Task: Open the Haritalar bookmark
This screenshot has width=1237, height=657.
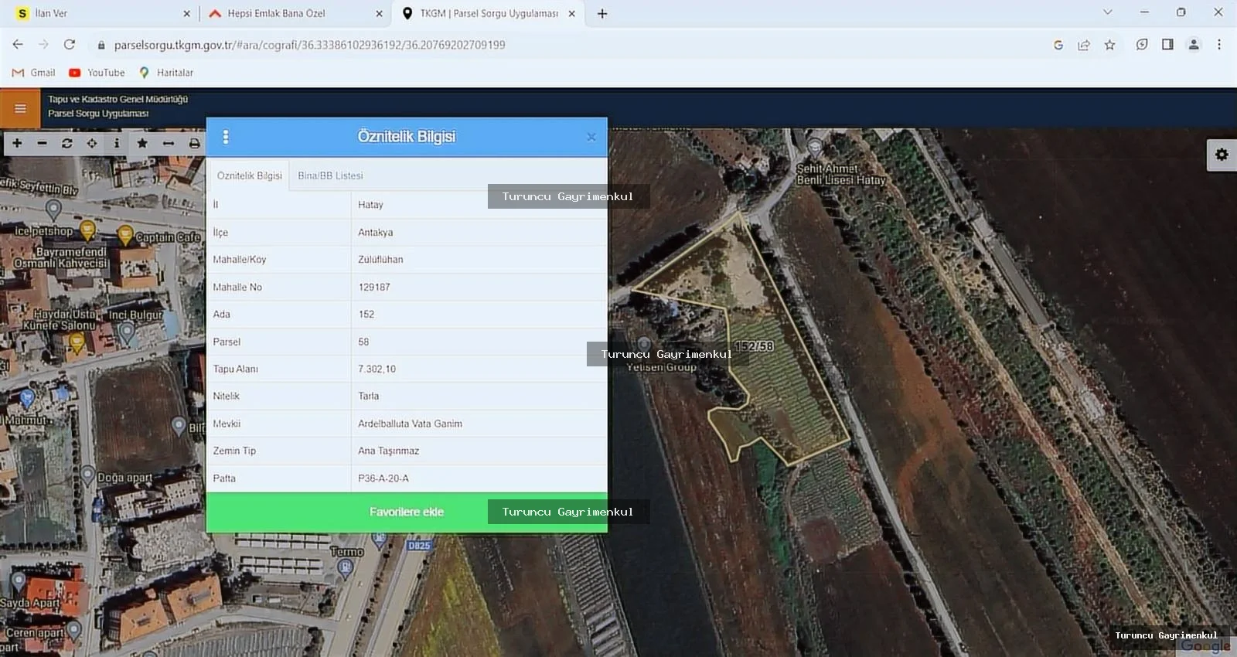Action: coord(166,73)
